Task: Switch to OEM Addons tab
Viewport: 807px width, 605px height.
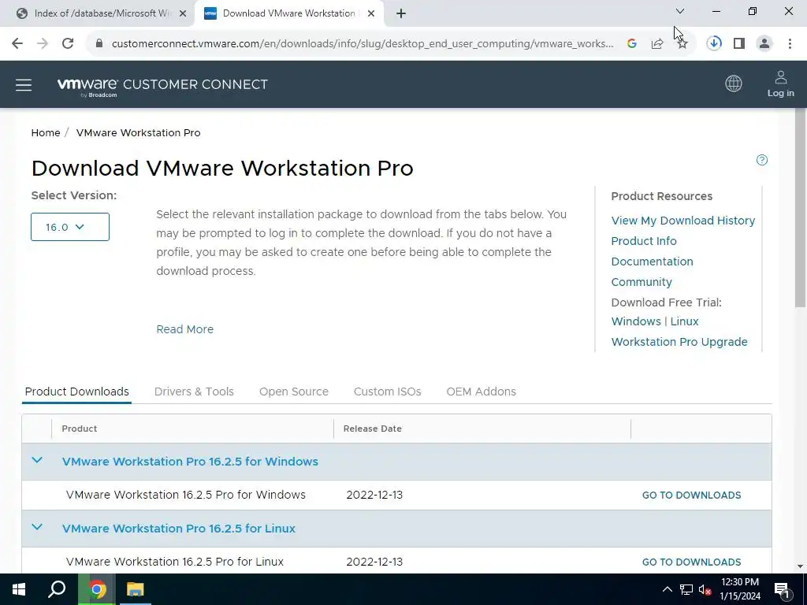Action: point(482,392)
